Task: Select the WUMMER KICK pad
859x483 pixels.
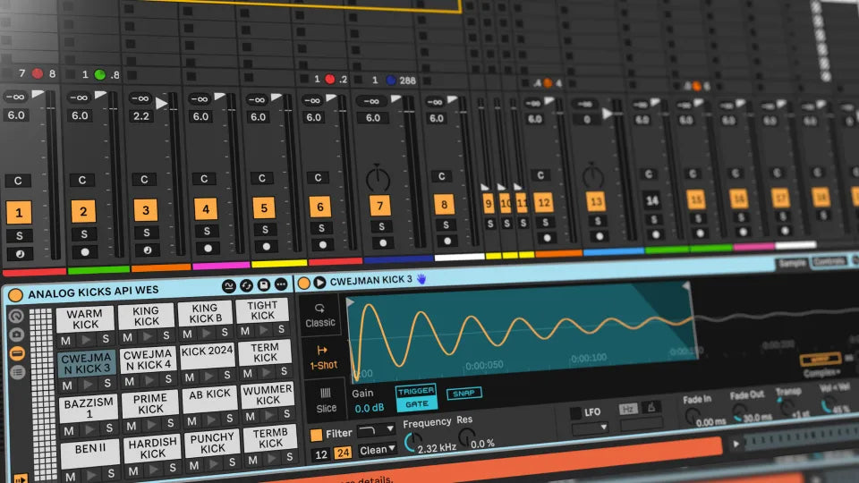Action: pyautogui.click(x=268, y=394)
